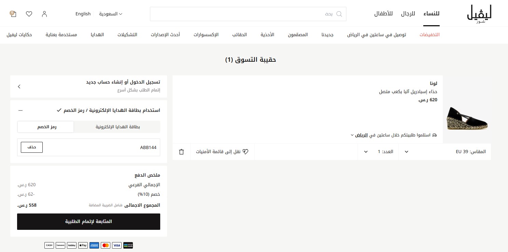508x252 pixels.
Task: Open the أحدث الإصدارات menu item
Action: click(x=165, y=35)
